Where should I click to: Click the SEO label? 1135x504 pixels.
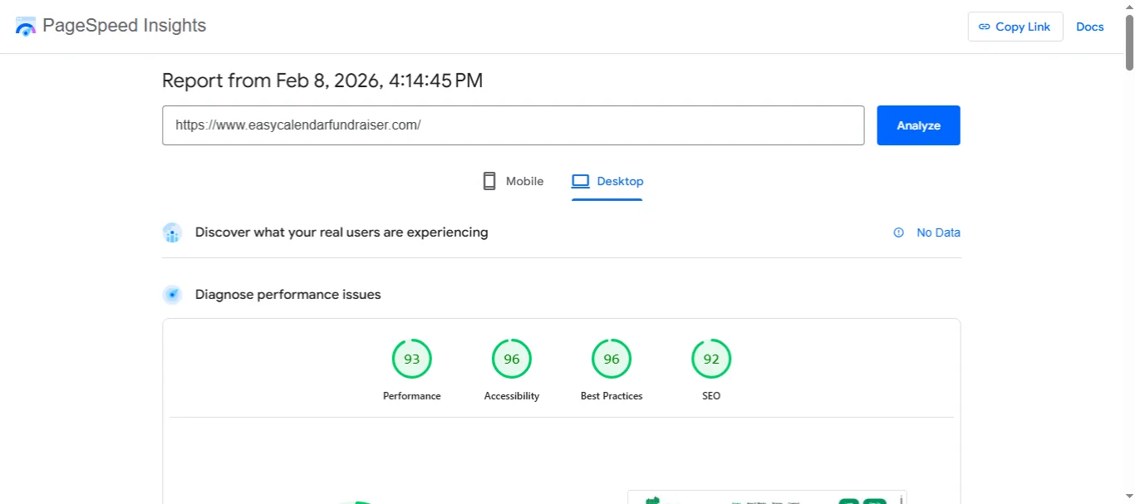click(711, 396)
